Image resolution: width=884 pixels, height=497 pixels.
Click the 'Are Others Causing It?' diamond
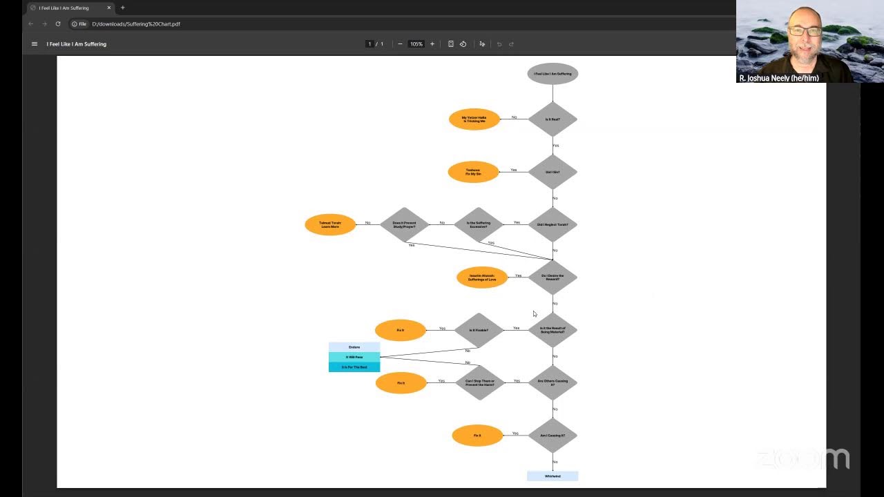[x=552, y=382]
